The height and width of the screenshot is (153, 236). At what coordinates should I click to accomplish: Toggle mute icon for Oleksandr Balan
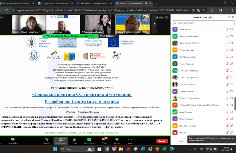click(x=227, y=84)
